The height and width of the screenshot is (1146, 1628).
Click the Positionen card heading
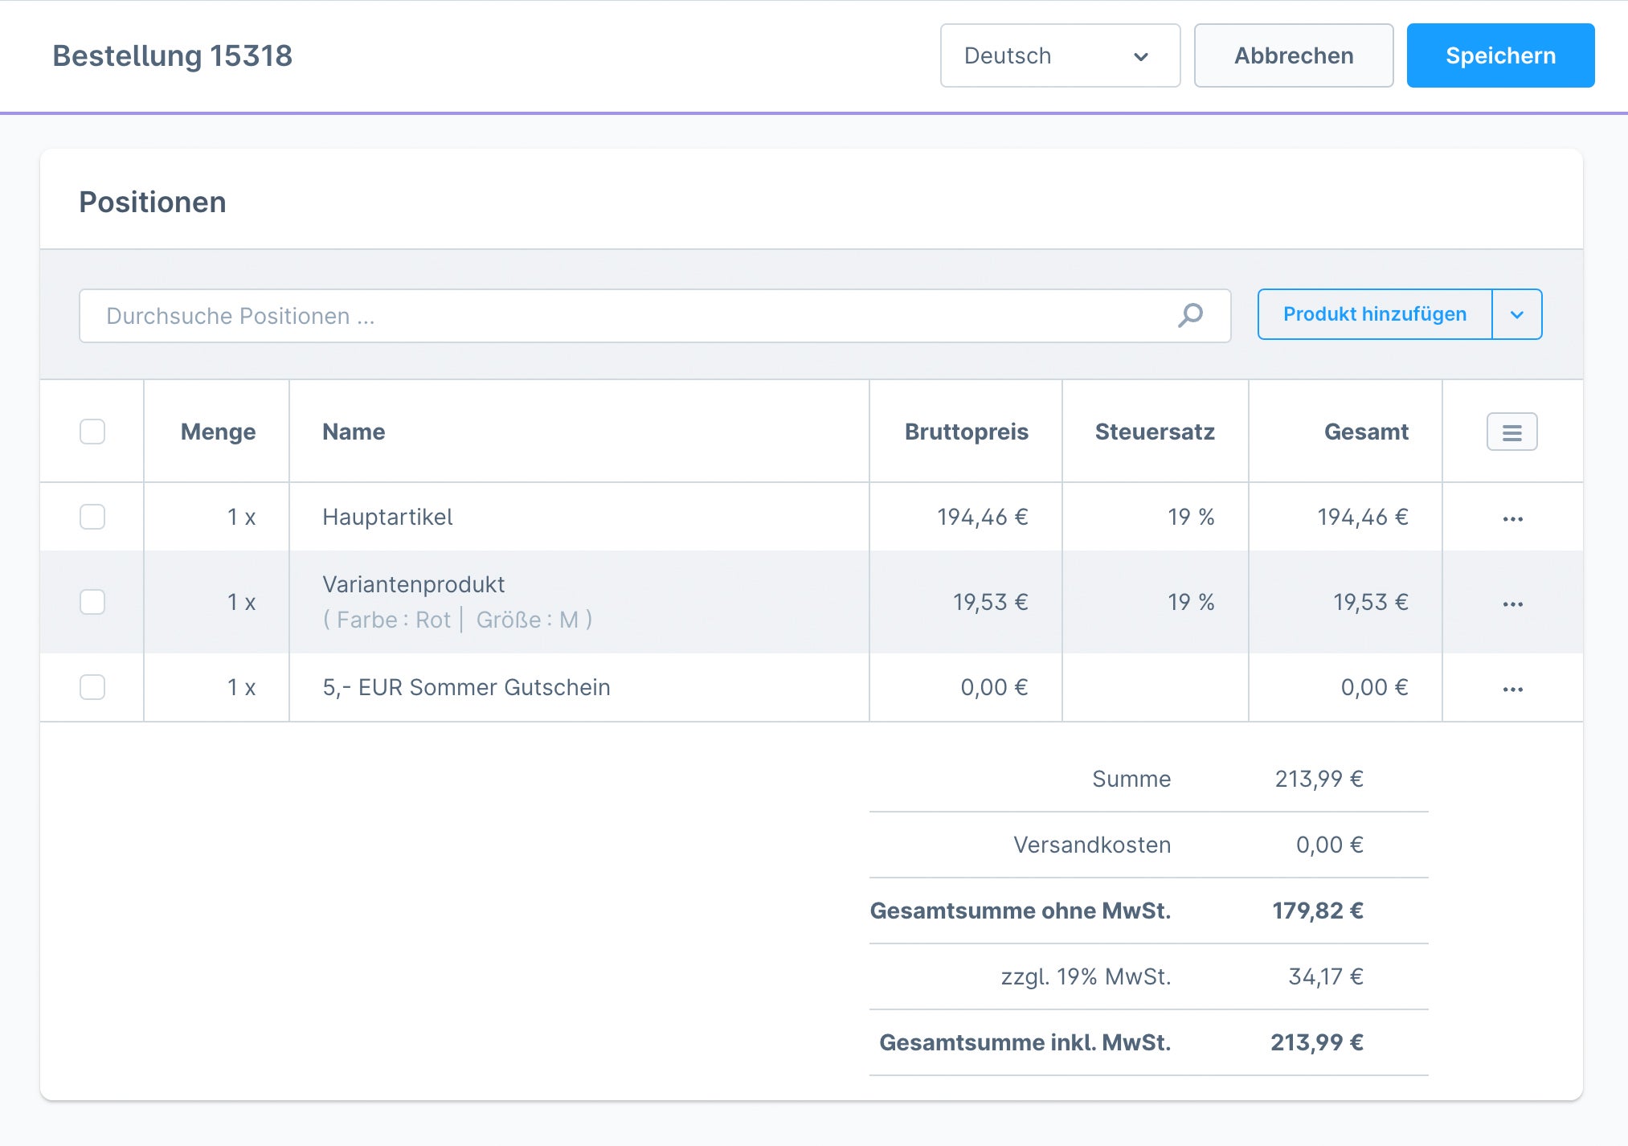tap(153, 202)
